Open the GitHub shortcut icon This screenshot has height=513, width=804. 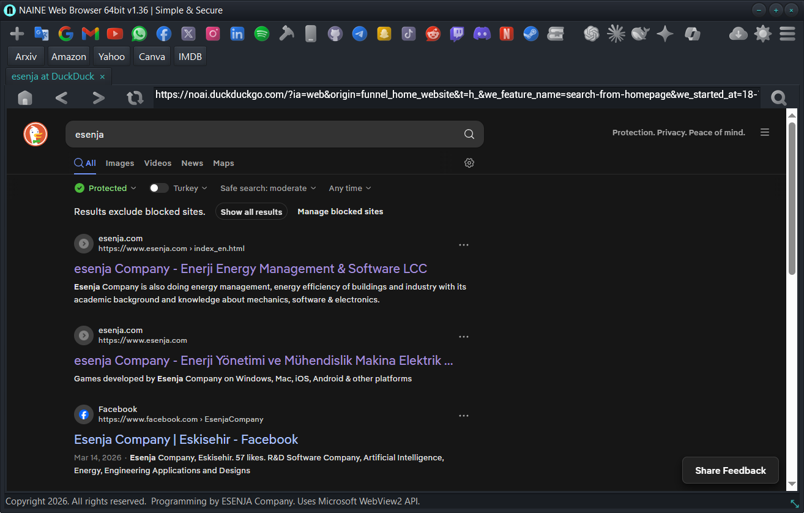(x=335, y=34)
